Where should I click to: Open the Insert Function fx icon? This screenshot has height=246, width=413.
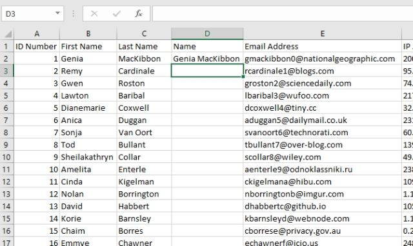(x=139, y=14)
